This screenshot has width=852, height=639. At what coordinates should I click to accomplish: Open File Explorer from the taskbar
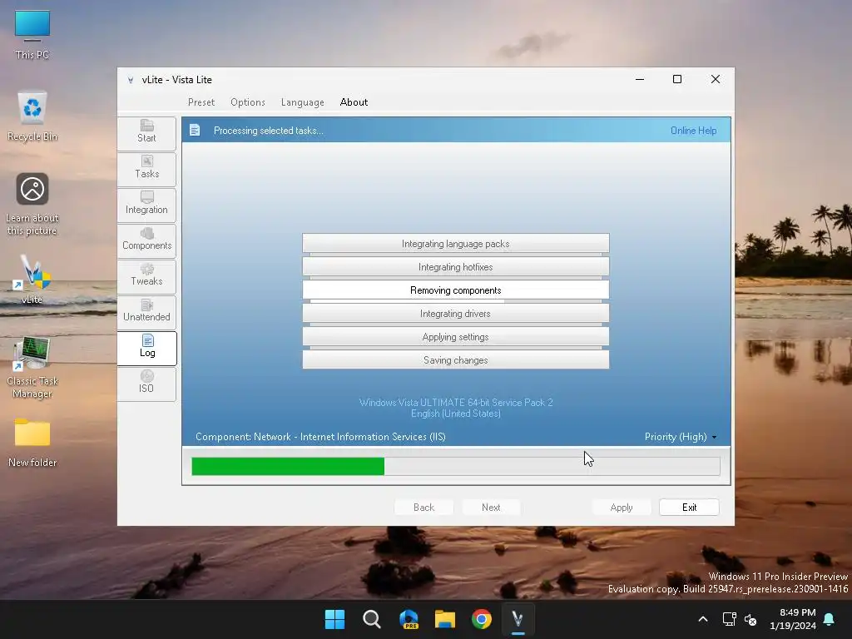tap(445, 619)
